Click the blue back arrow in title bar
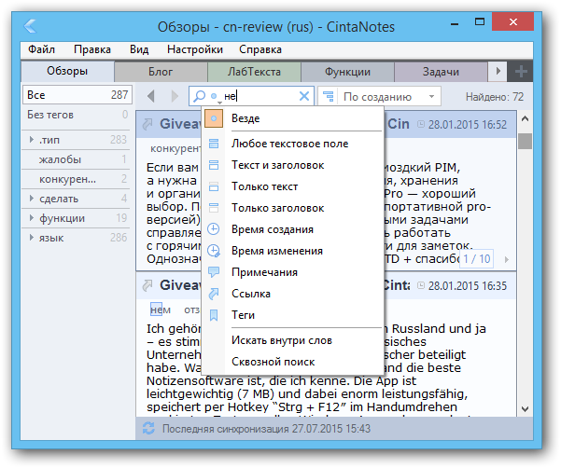The width and height of the screenshot is (561, 468). 31,26
